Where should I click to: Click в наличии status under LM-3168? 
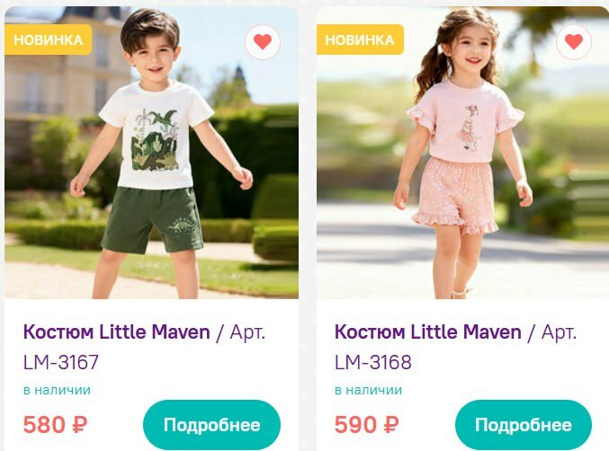[368, 390]
